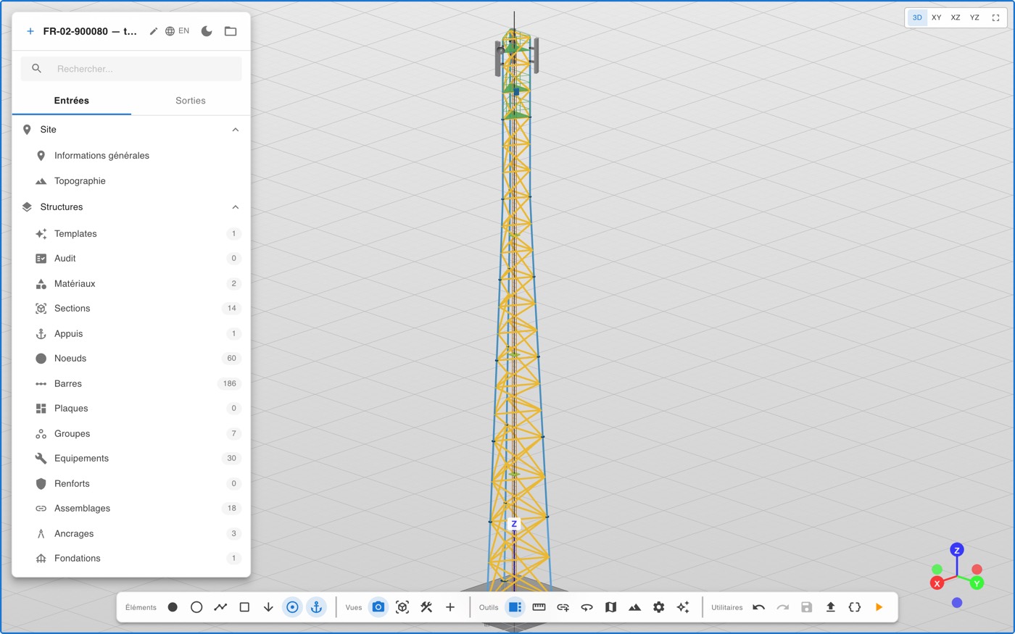This screenshot has height=634, width=1015.
Task: Switch to the XZ view
Action: coord(956,17)
